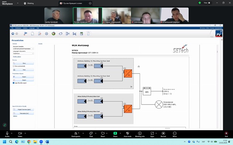
Task: Open the React emoji menu
Action: click(x=103, y=133)
